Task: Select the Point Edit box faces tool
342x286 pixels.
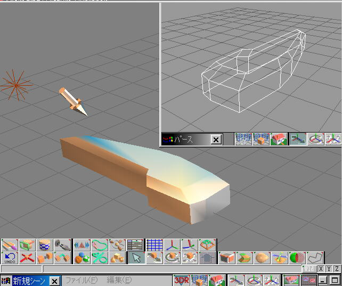Action: tap(227, 258)
